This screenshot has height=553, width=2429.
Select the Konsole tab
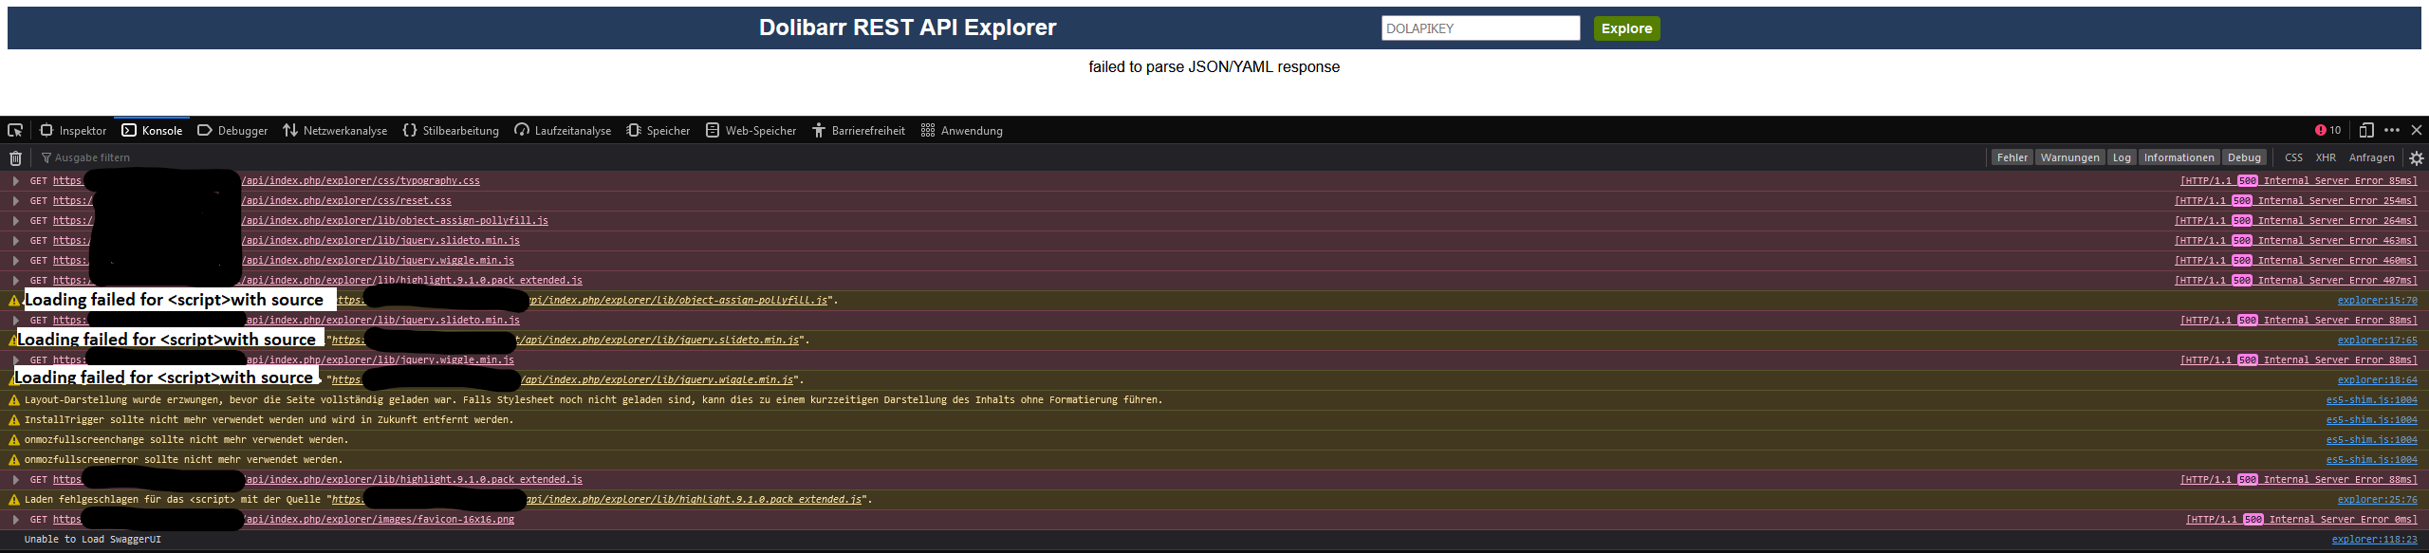(152, 130)
